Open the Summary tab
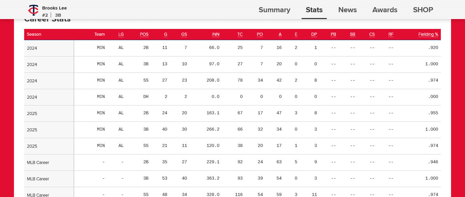The image size is (465, 197). (274, 10)
